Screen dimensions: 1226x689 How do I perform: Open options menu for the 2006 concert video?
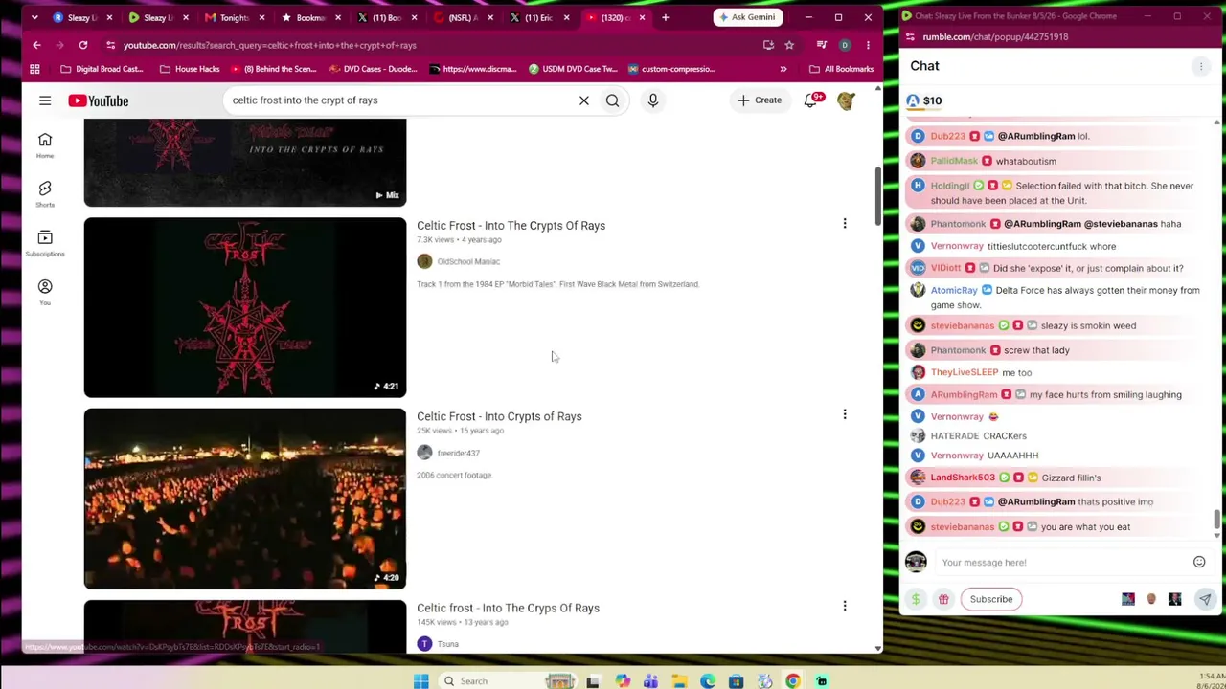(x=845, y=414)
